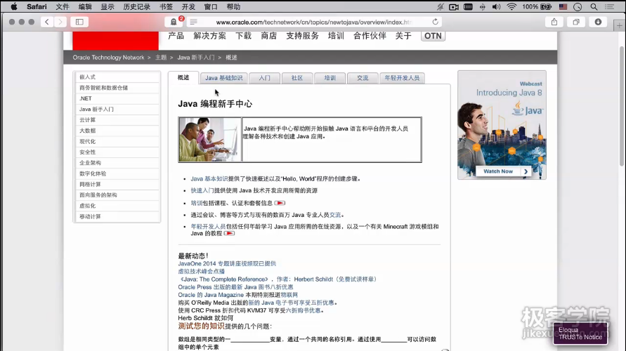Click the 快速入门 bullet link
Screen dimensions: 626x351
coord(202,191)
